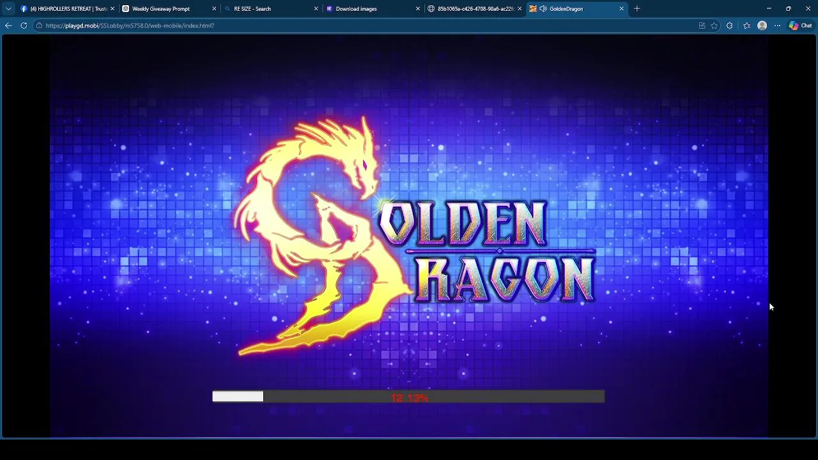Restore down the browser window
This screenshot has height=460, width=818.
click(x=788, y=9)
